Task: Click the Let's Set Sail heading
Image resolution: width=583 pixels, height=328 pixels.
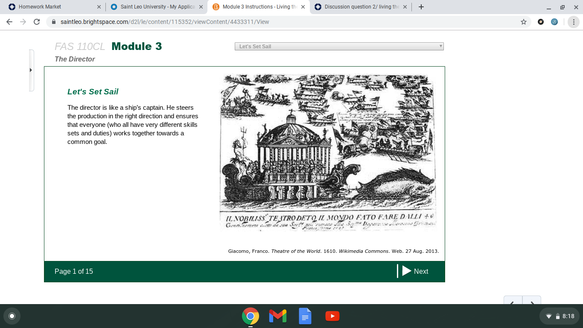Action: click(x=93, y=92)
